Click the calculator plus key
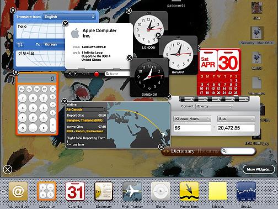 coord(53,113)
